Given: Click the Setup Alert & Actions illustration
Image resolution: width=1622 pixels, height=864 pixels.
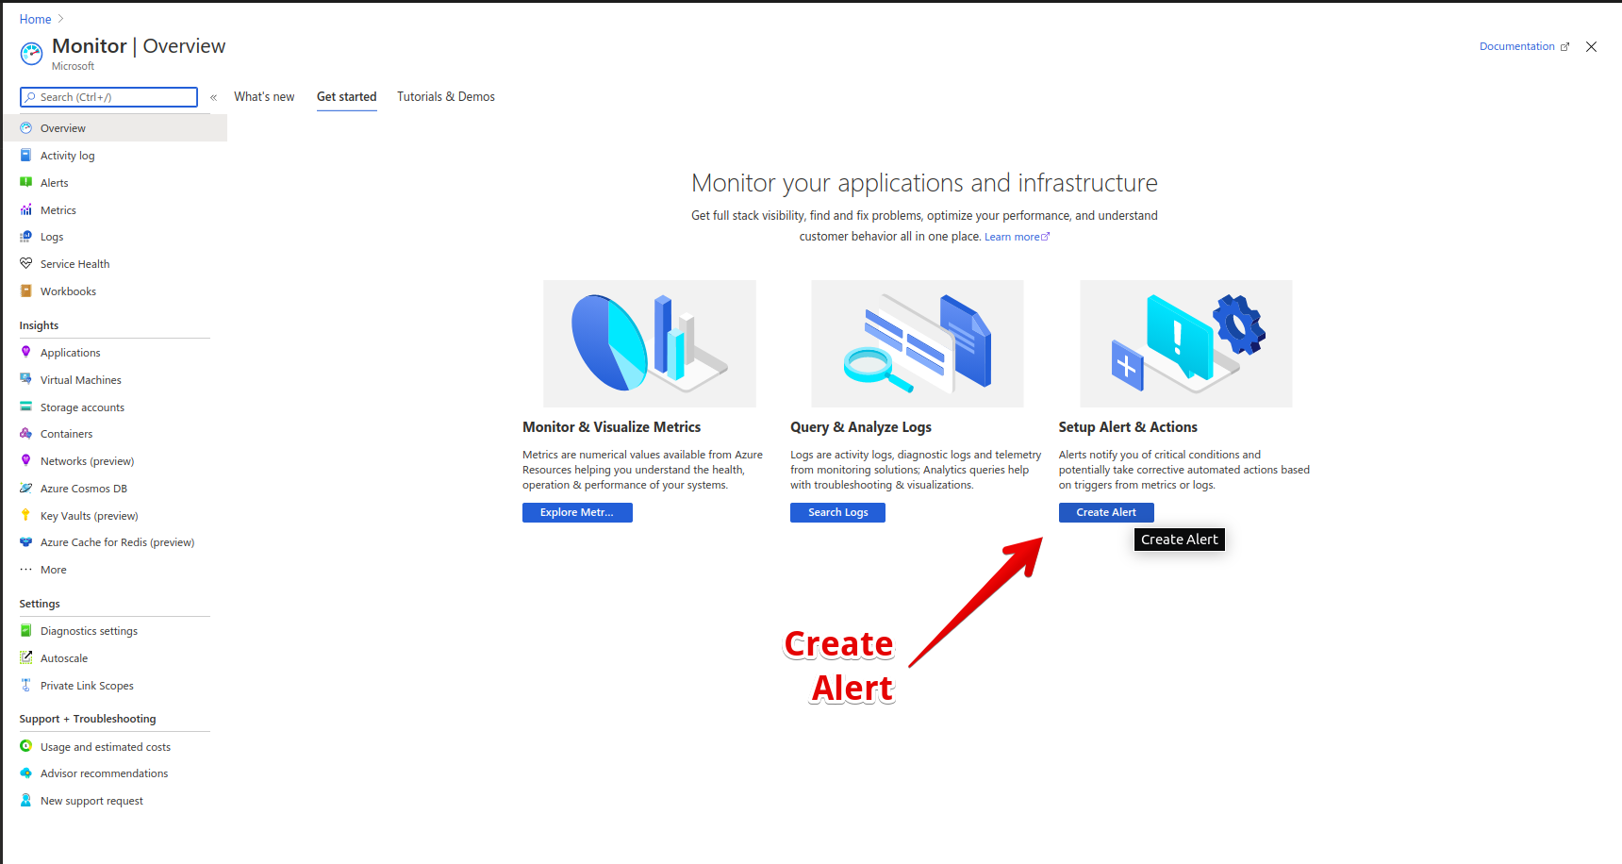Looking at the screenshot, I should pos(1186,343).
